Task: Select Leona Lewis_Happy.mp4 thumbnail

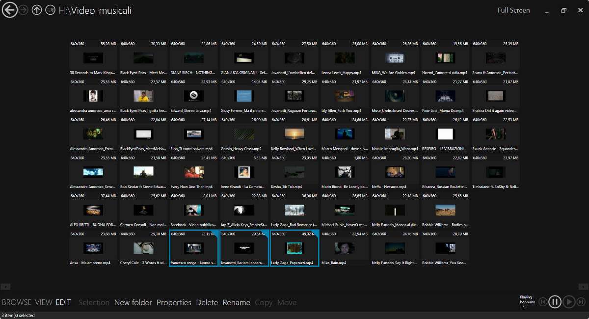Action: pyautogui.click(x=345, y=58)
